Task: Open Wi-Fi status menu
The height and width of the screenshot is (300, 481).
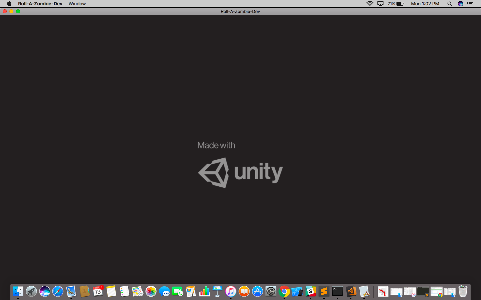Action: coord(370,4)
